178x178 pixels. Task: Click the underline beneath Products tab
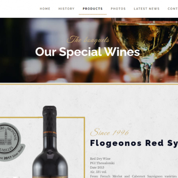(93, 14)
